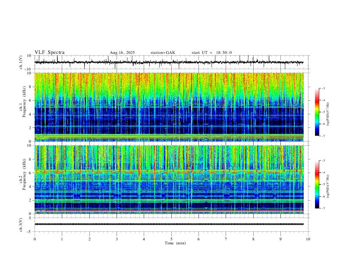This screenshot has height=268, width=347.
Task: Click the date 'Aug.16, 2025'
Action: (122, 53)
